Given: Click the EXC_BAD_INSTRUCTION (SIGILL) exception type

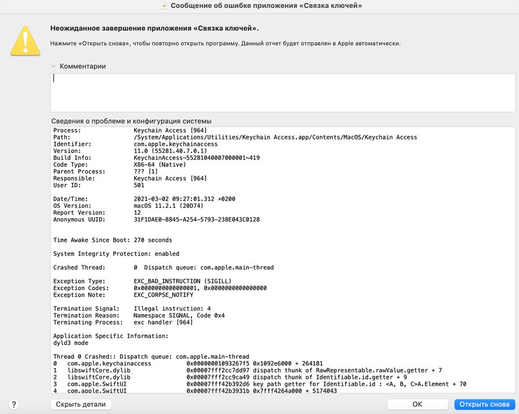Looking at the screenshot, I should click(x=183, y=281).
